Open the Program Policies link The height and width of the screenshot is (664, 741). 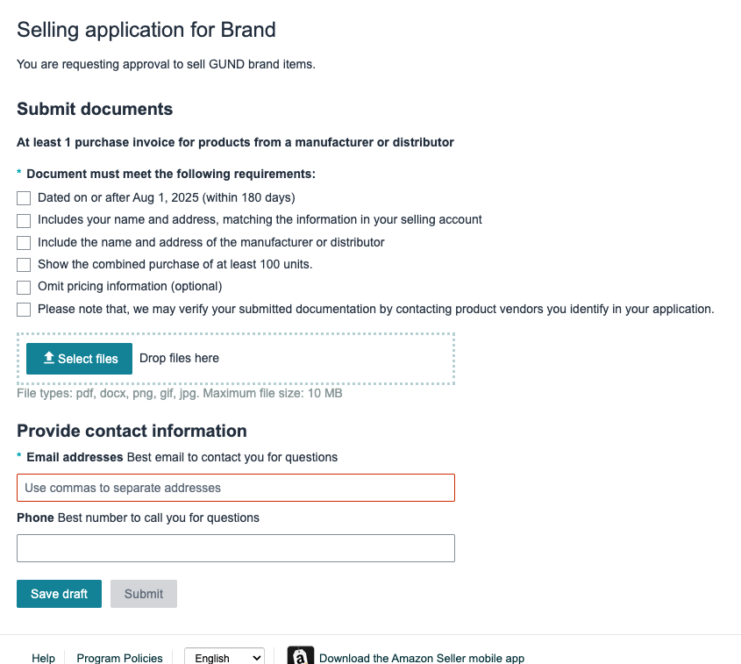pos(119,658)
